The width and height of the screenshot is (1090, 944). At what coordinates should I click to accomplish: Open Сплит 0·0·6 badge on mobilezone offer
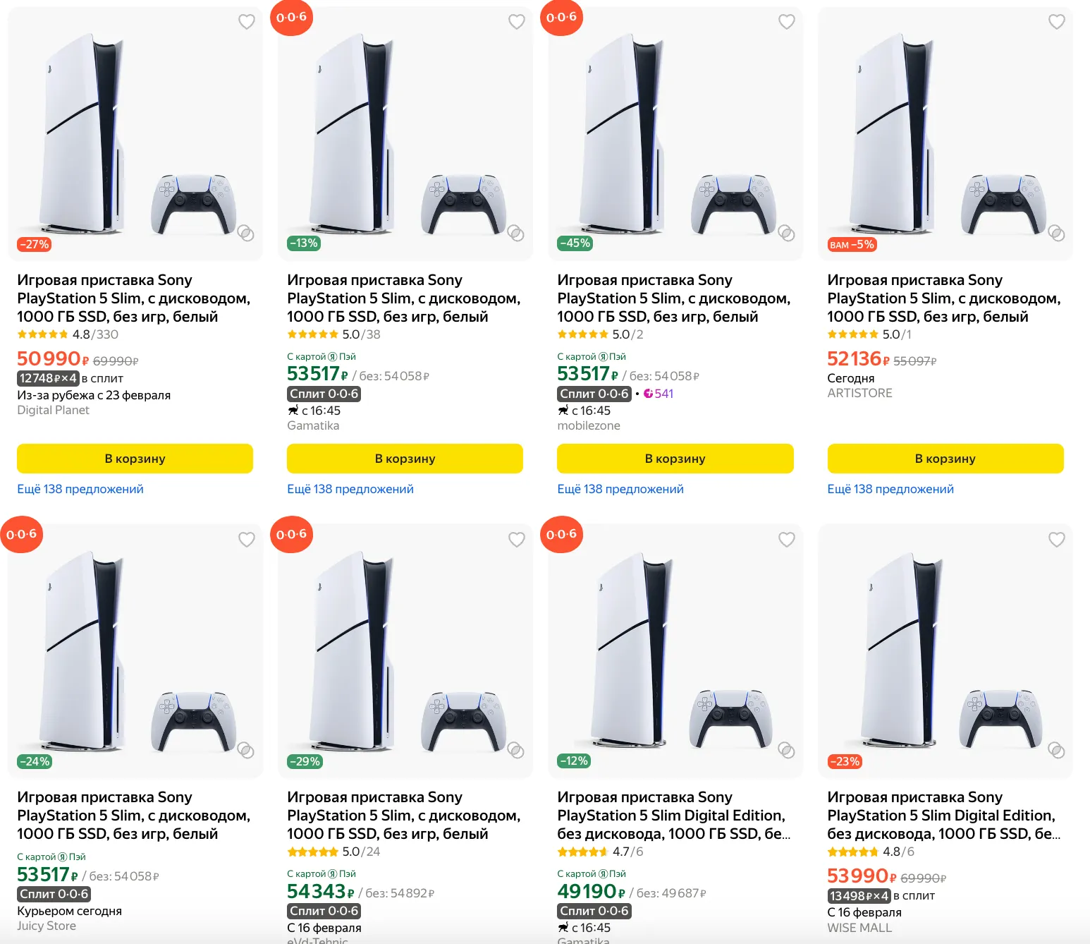click(x=594, y=394)
